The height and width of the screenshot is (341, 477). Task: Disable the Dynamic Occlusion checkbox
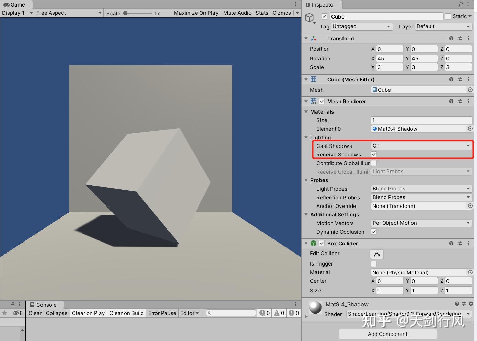[x=374, y=232]
